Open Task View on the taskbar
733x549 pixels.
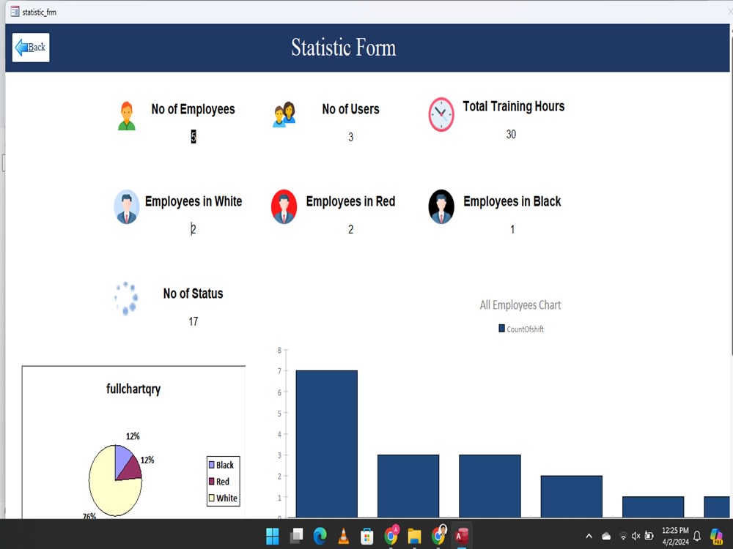(296, 537)
